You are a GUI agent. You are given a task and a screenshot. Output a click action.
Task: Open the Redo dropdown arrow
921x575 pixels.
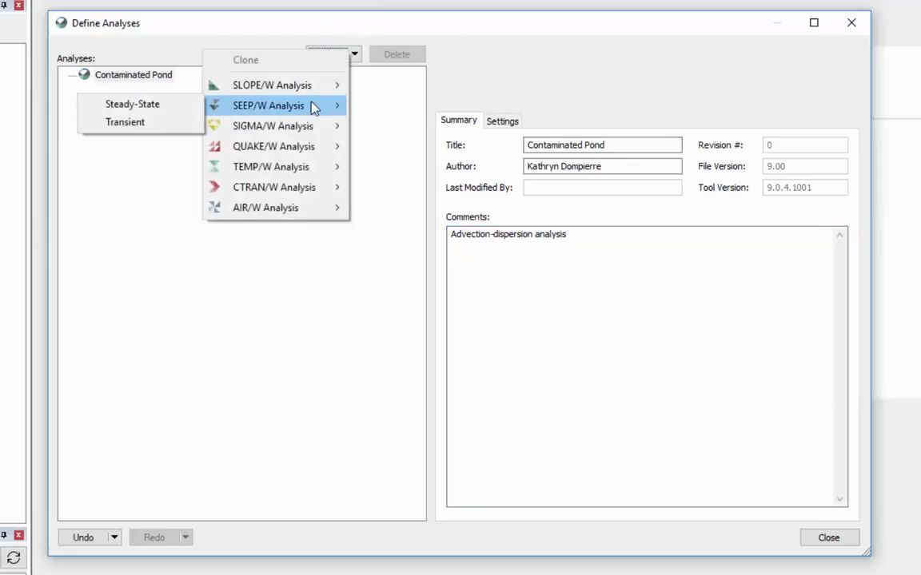(185, 537)
